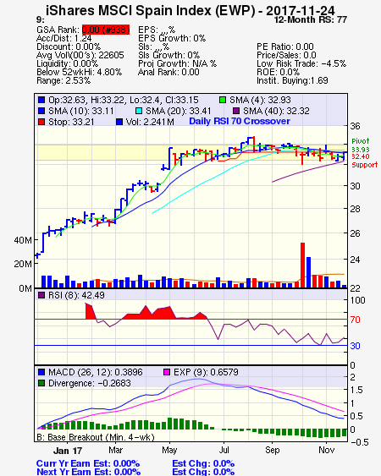This screenshot has height=476, width=381.
Task: Click the Sls Growth: 0% text
Action: (x=168, y=55)
